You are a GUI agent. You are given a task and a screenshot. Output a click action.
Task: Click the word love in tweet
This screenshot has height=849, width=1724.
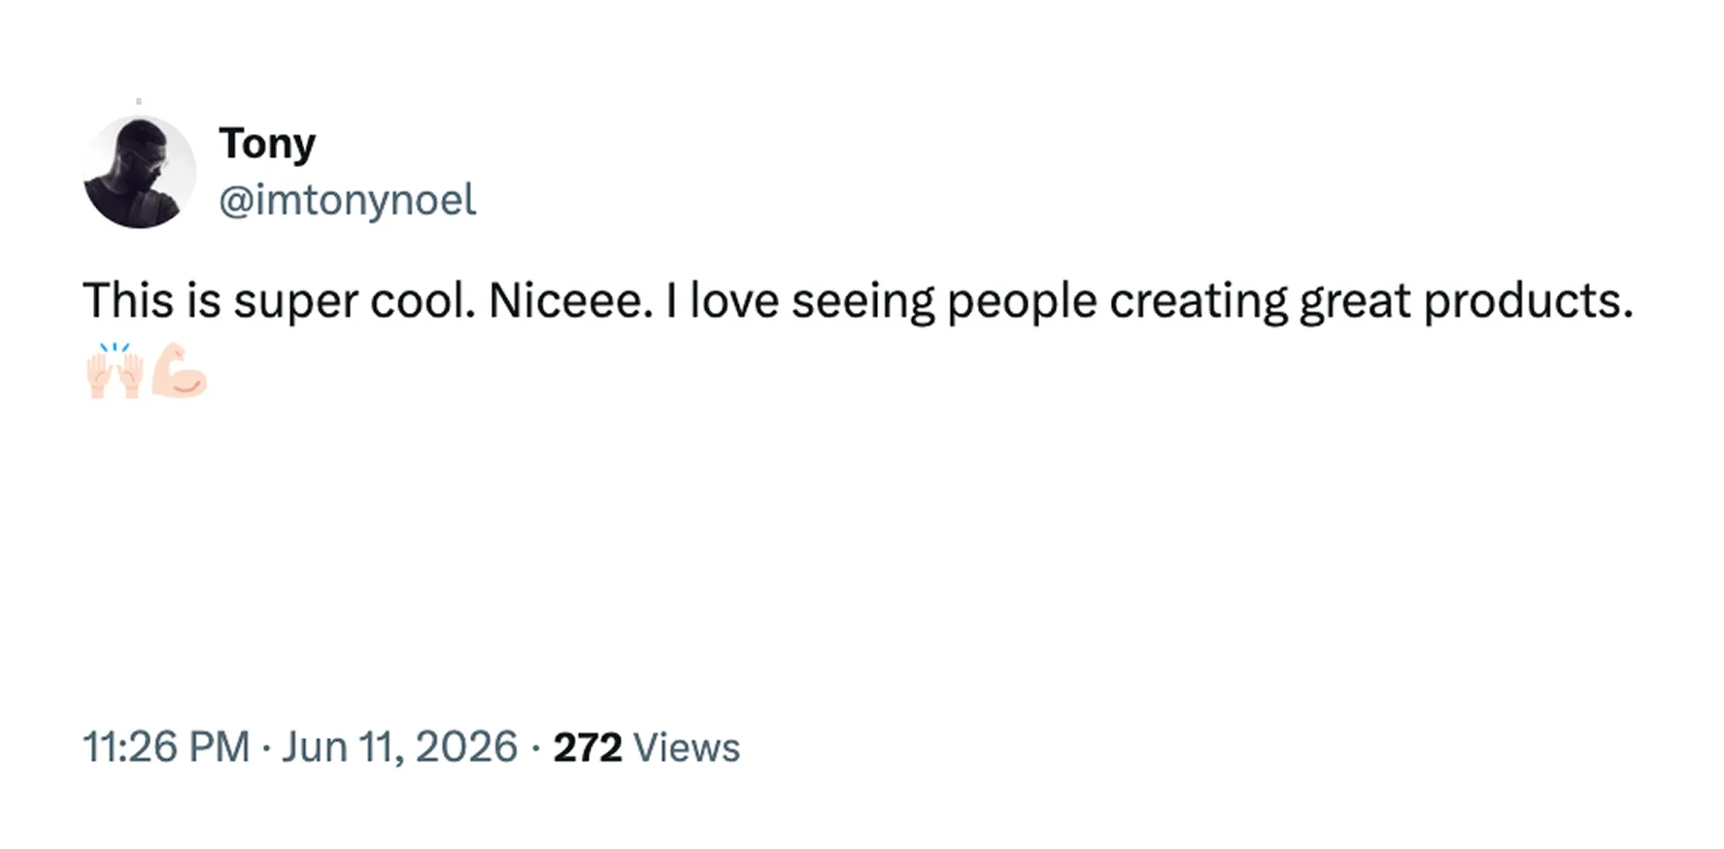[x=734, y=300]
